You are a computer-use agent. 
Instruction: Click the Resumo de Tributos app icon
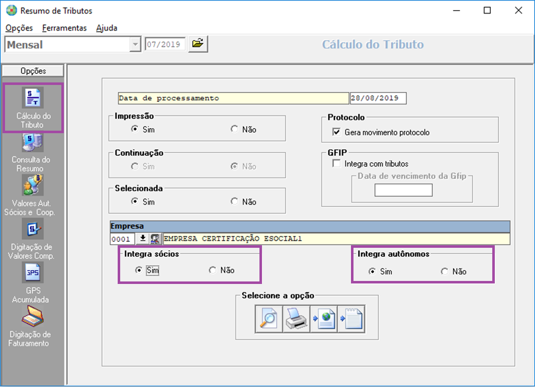pos(11,11)
